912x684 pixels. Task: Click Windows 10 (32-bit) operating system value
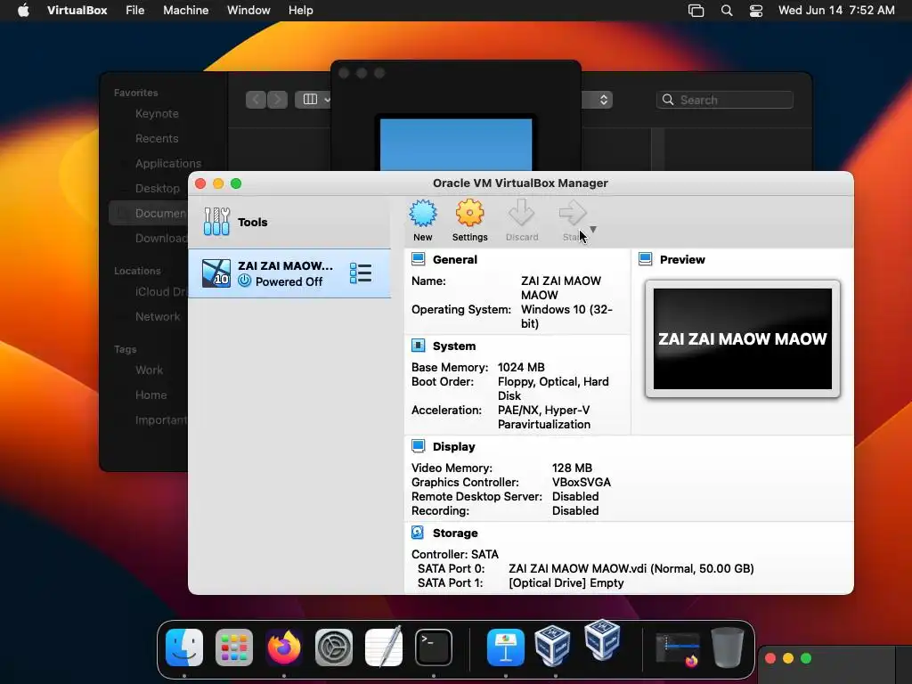tap(566, 316)
